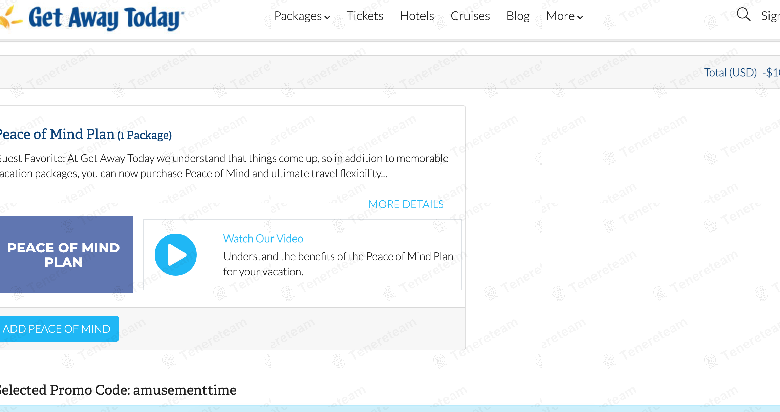Click ADD PEACE OF MIND
Screen dimensions: 780x412
click(x=57, y=328)
